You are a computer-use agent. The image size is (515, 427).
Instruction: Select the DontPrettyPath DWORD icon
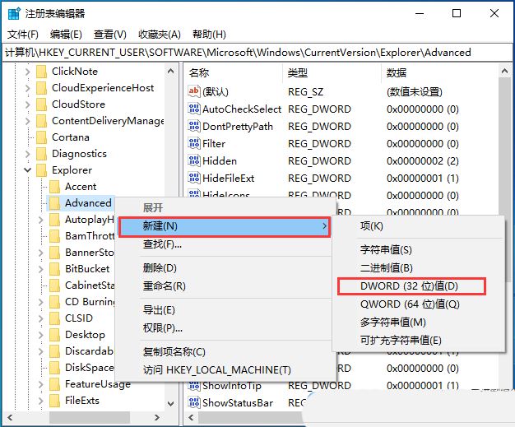194,126
